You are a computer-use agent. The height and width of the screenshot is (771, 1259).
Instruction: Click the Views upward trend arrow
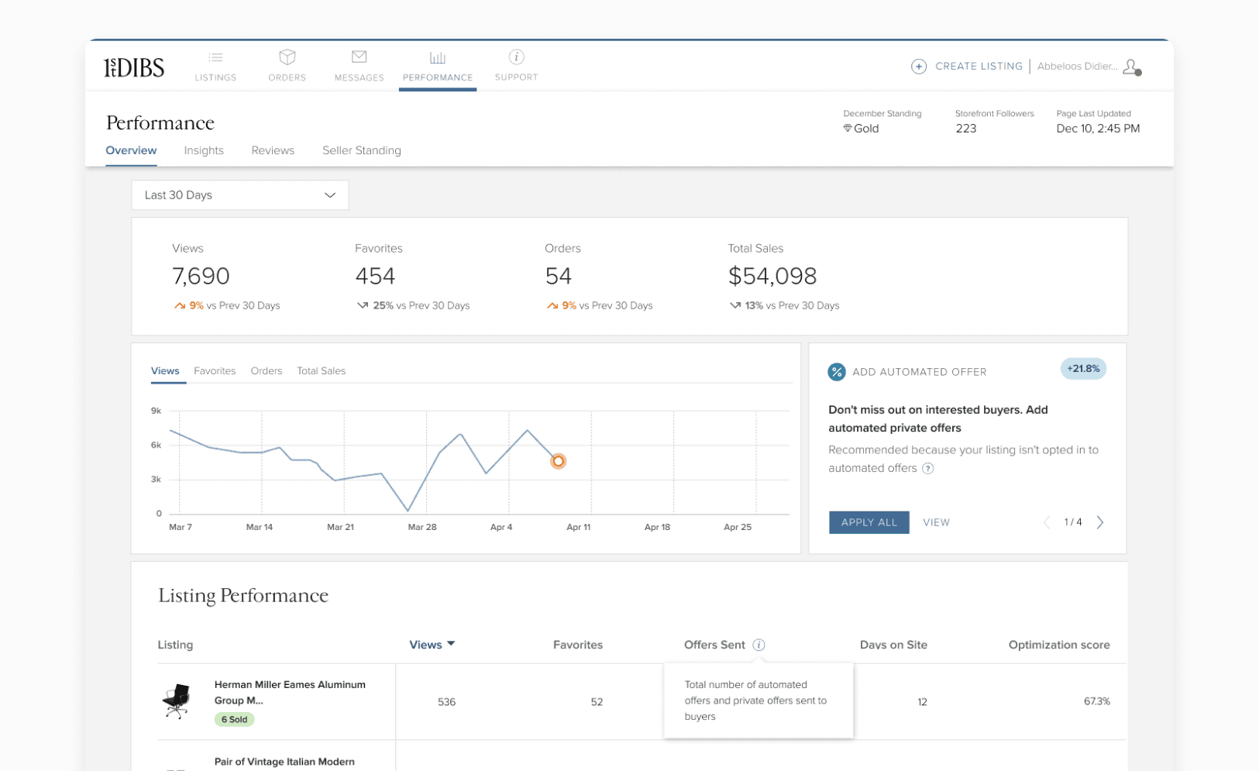tap(180, 305)
